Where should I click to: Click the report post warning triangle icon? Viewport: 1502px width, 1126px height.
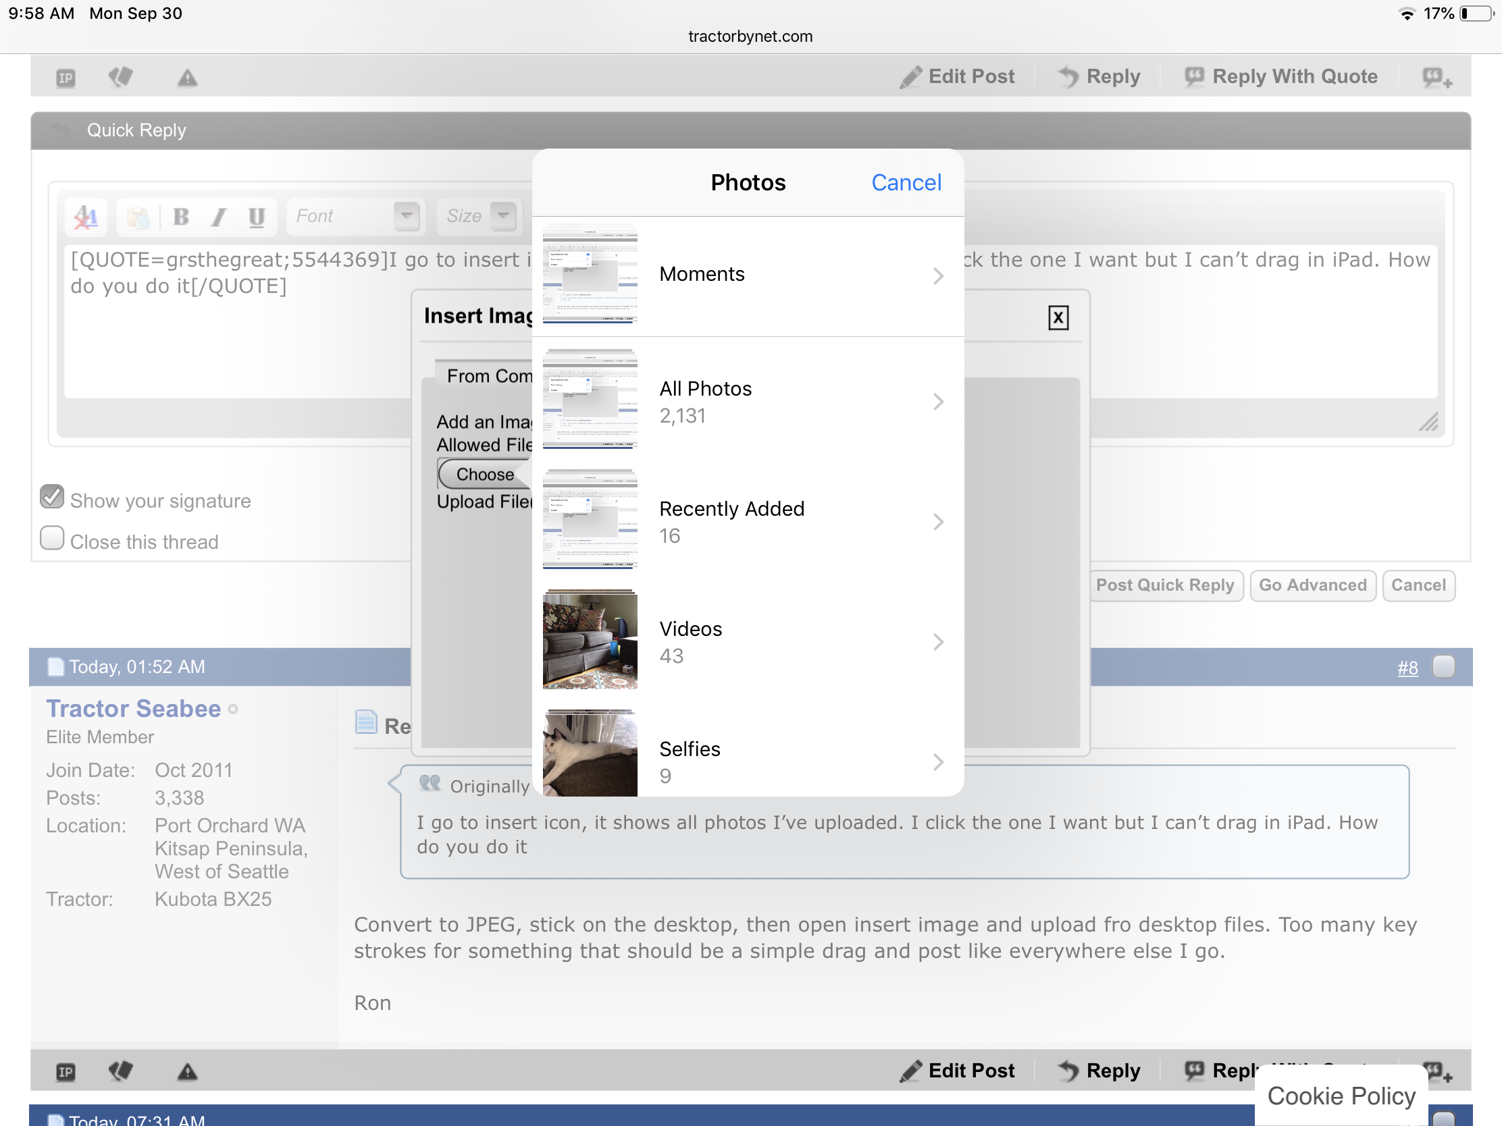(x=187, y=78)
